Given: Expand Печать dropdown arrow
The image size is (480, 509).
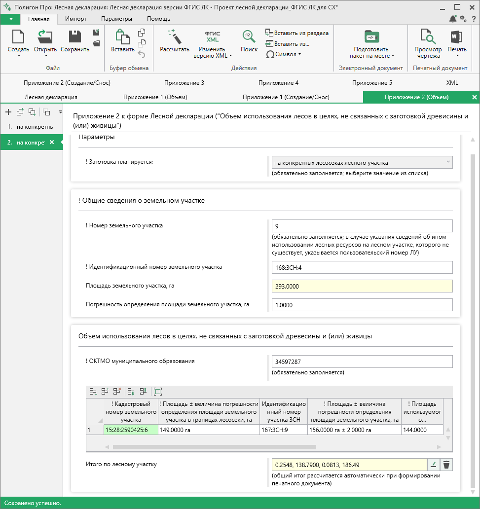Looking at the screenshot, I should pos(457,56).
